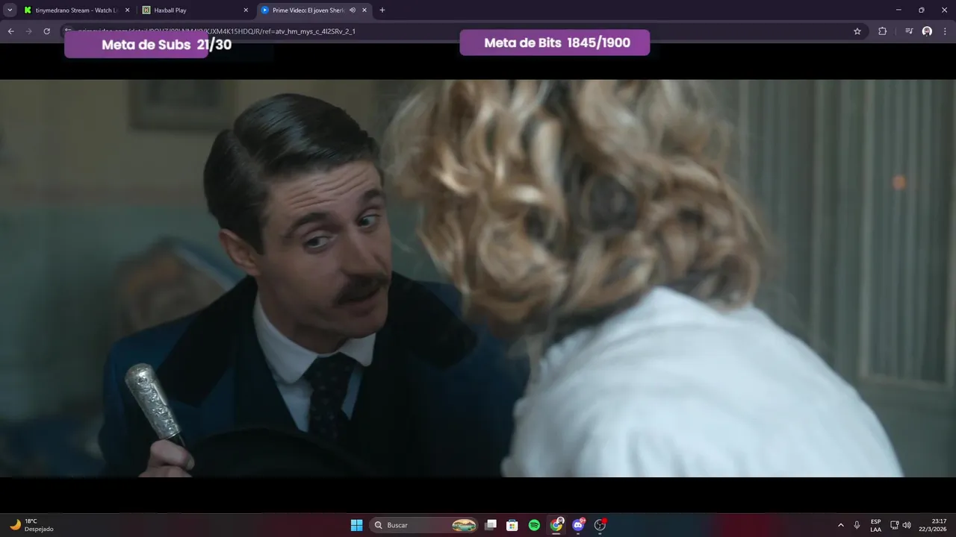956x537 pixels.
Task: Open the volume speaker icon in the tray
Action: click(x=907, y=525)
